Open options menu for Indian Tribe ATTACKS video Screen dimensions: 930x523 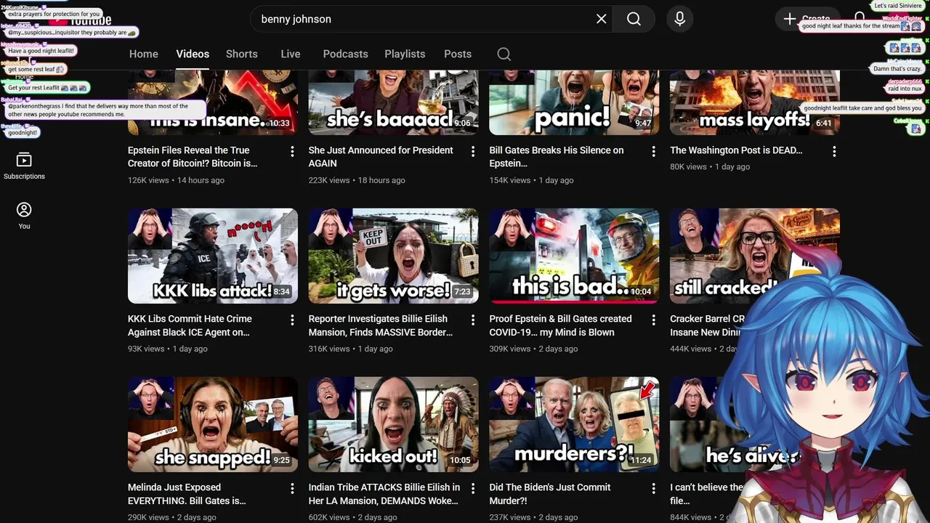pos(473,488)
